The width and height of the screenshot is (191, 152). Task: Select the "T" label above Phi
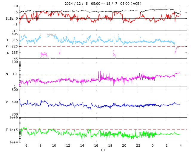pos(7,40)
